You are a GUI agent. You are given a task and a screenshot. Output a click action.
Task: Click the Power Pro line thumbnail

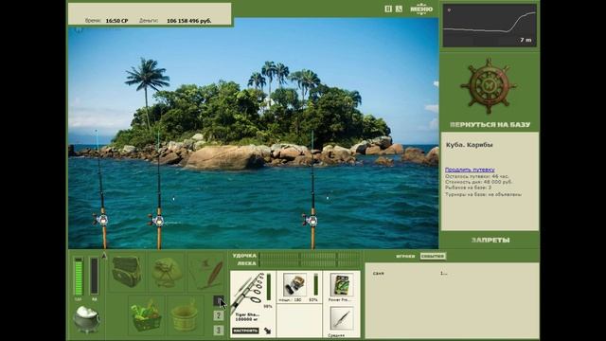[x=341, y=284]
